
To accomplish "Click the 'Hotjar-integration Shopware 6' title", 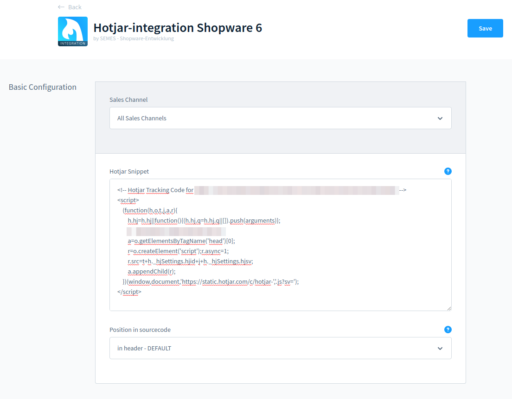I will 178,28.
